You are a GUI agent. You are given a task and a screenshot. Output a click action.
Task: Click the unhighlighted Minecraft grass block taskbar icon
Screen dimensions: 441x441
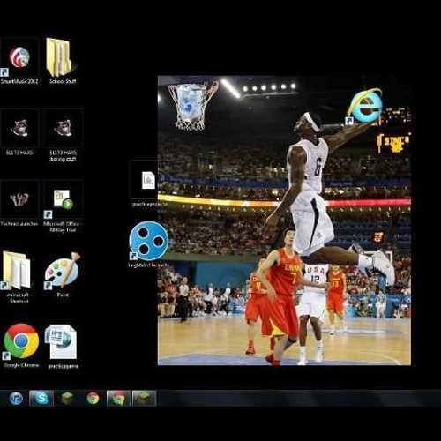tap(67, 399)
